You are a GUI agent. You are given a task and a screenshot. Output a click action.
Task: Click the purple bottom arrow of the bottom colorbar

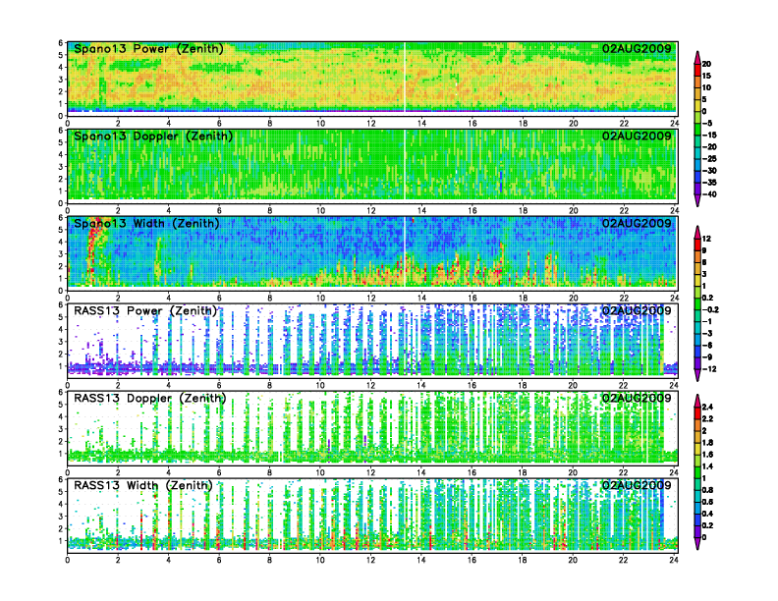point(697,543)
